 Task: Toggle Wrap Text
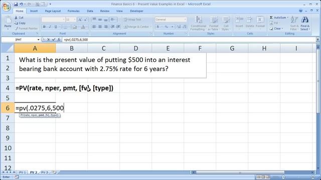pos(132,19)
